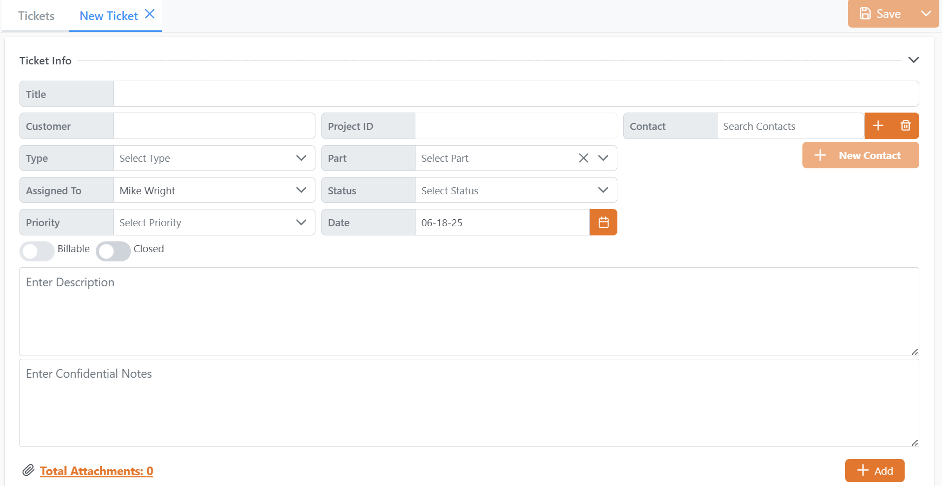Click the paperclip attachments icon

[x=28, y=470]
